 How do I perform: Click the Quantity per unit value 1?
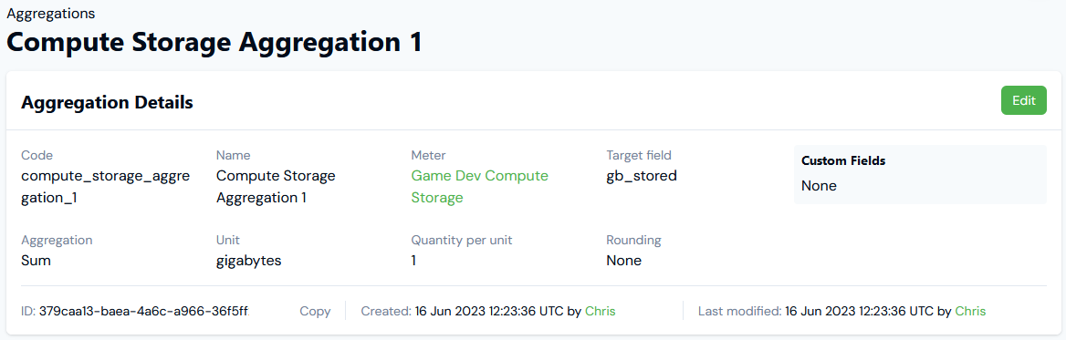(413, 261)
